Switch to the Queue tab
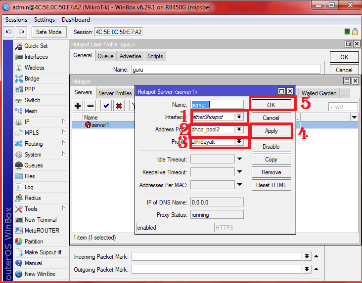Viewport: 362px width, 283px height. (x=105, y=56)
